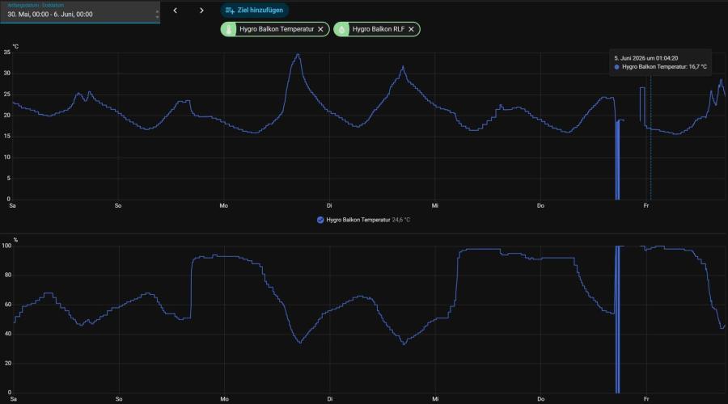The image size is (728, 404).
Task: Click the date field's small up-down arrows
Action: pyautogui.click(x=158, y=15)
